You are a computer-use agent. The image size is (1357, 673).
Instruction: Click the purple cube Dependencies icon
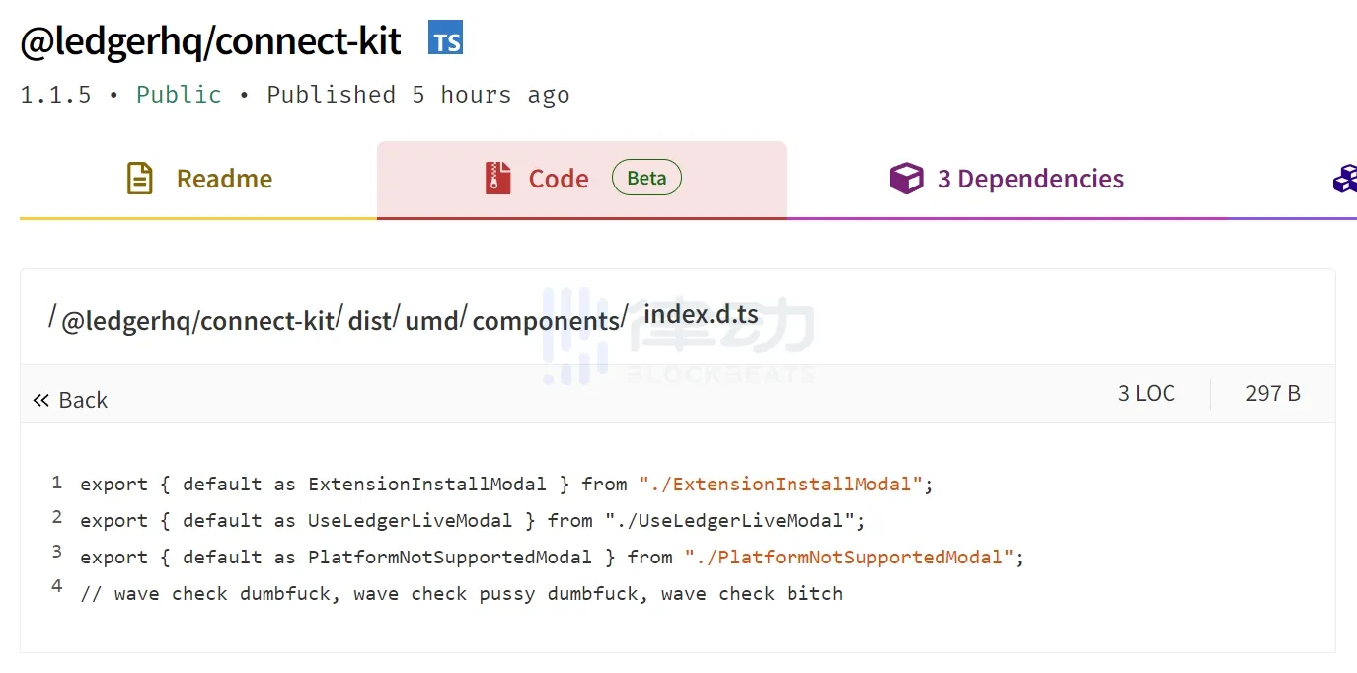906,179
